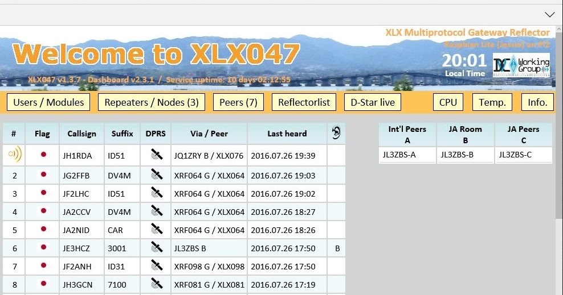The width and height of the screenshot is (563, 295).
Task: Click last heard time 2016.07.26 19:03
Action: (283, 176)
